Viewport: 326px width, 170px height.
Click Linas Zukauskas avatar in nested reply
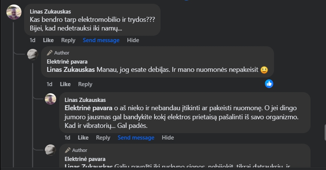(51, 99)
